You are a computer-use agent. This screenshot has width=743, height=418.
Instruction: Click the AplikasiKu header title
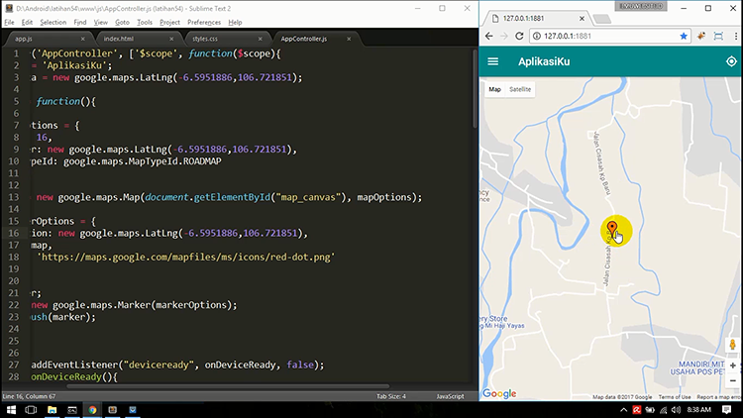(x=544, y=61)
